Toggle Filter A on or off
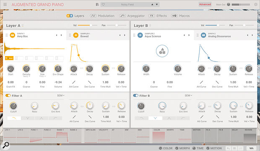Image resolution: width=260 pixels, height=151 pixels. coord(8,95)
